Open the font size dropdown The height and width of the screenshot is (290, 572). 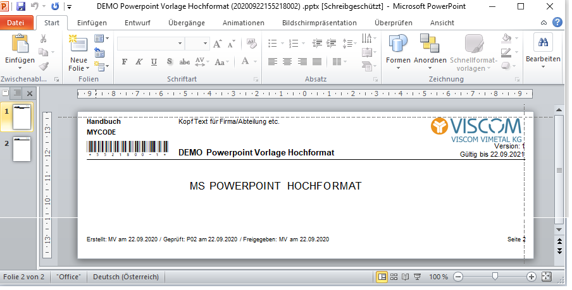(x=206, y=44)
